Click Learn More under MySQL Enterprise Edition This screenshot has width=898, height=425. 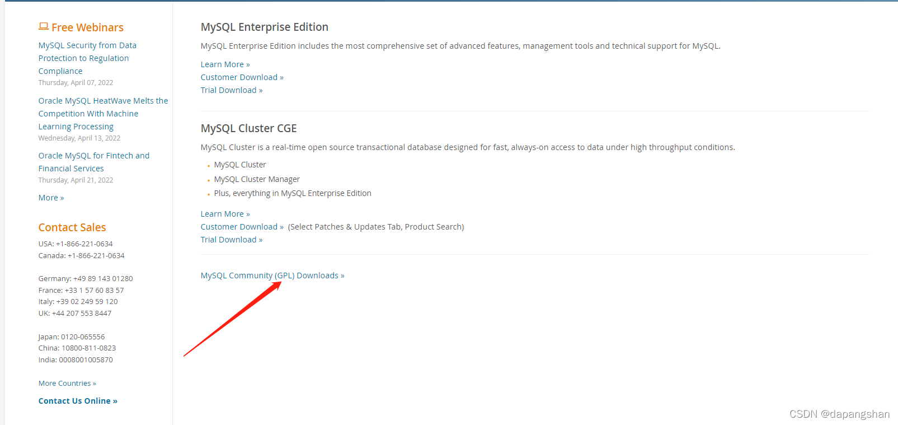[225, 64]
